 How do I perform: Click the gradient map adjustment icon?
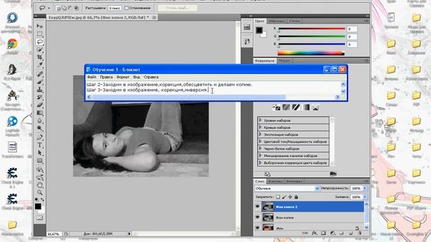(306, 108)
